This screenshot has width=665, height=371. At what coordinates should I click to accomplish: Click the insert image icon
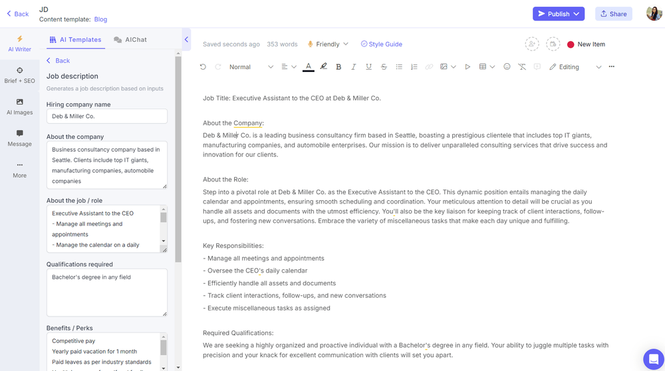tap(444, 66)
